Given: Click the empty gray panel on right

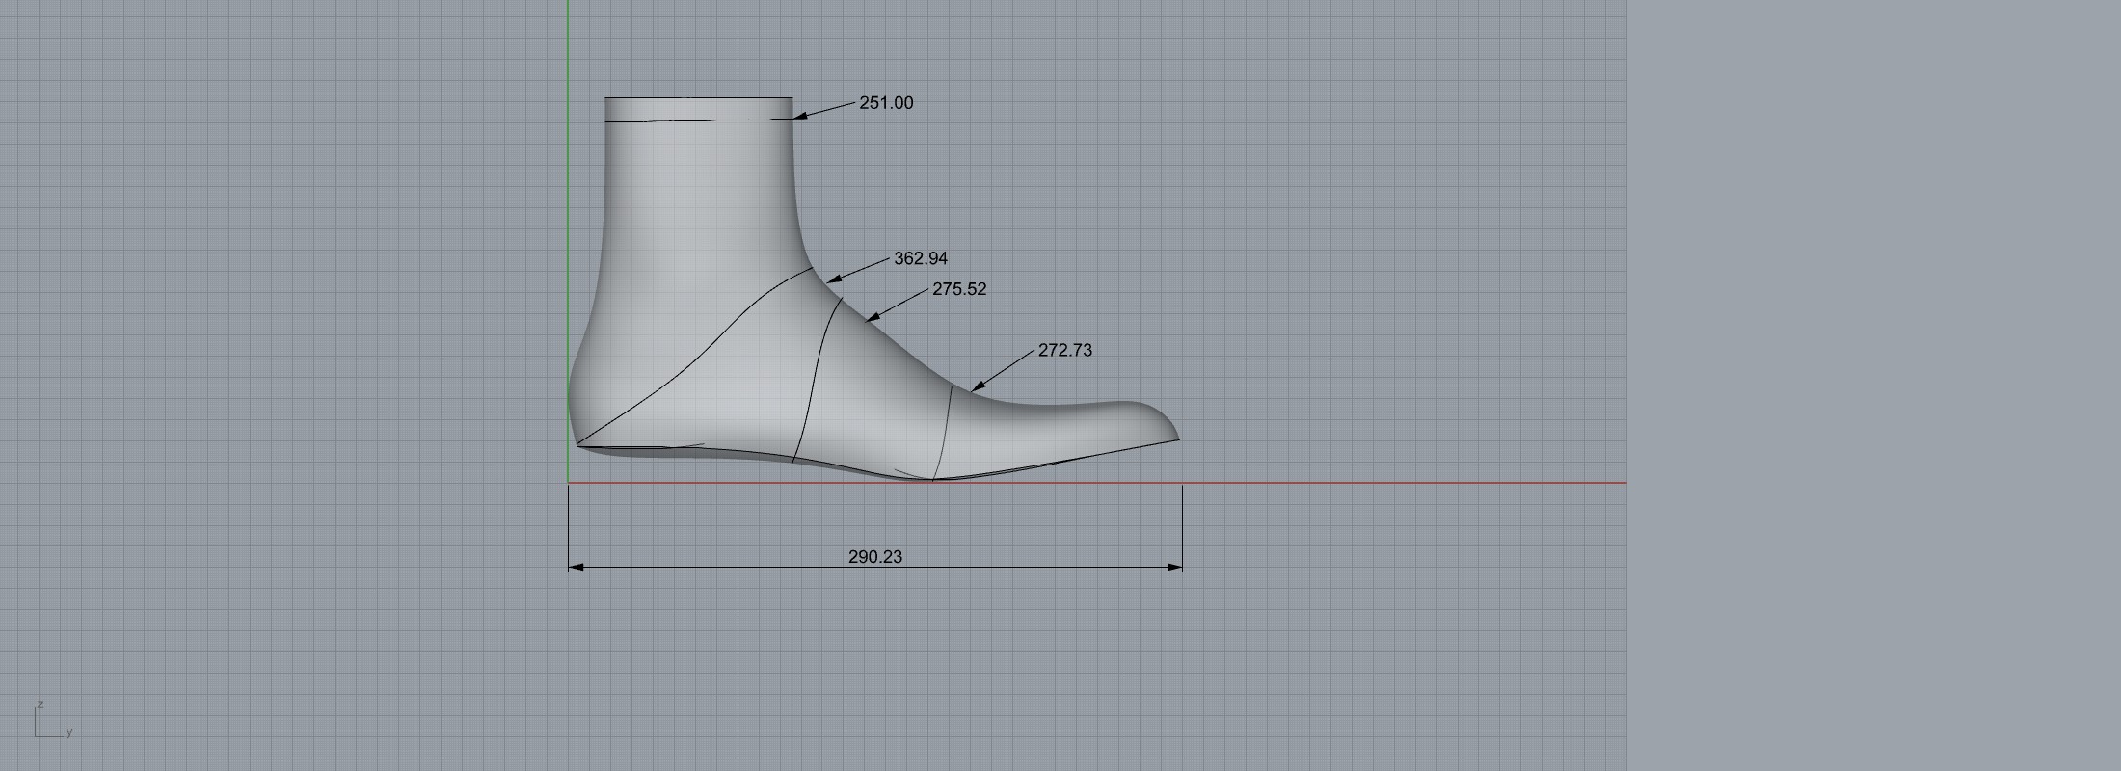Looking at the screenshot, I should 1873,385.
